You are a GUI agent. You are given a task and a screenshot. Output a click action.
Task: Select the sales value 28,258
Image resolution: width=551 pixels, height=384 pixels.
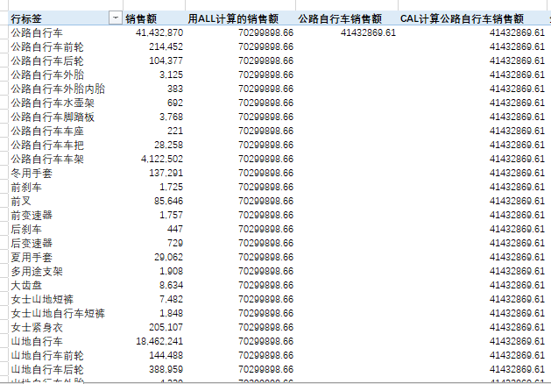pyautogui.click(x=169, y=146)
